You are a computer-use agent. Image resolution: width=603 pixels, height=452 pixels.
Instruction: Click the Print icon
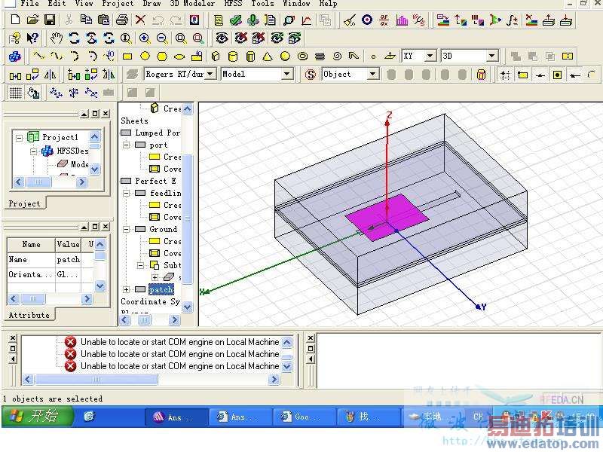click(x=122, y=20)
